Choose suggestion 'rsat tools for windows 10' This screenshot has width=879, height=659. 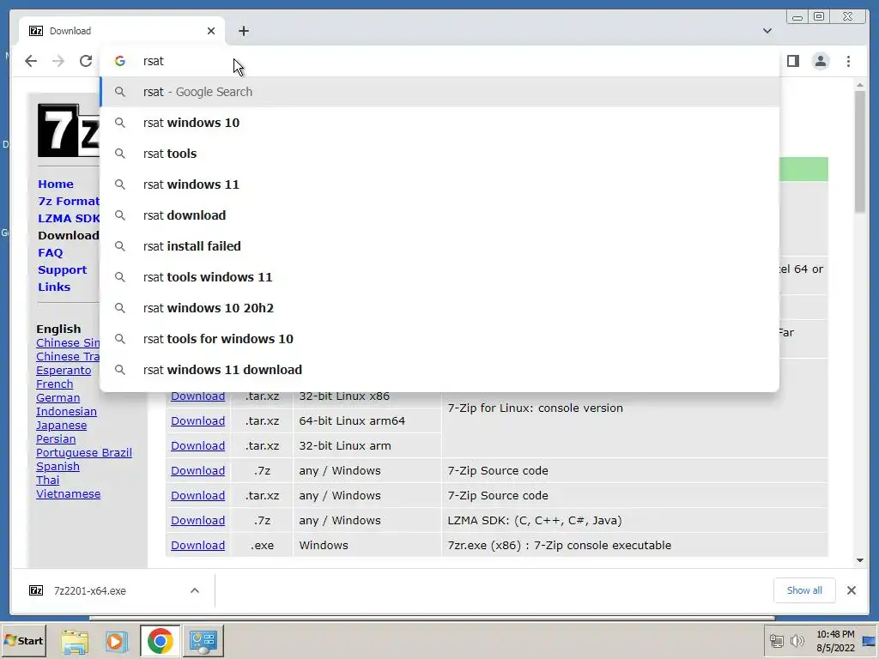(x=439, y=338)
